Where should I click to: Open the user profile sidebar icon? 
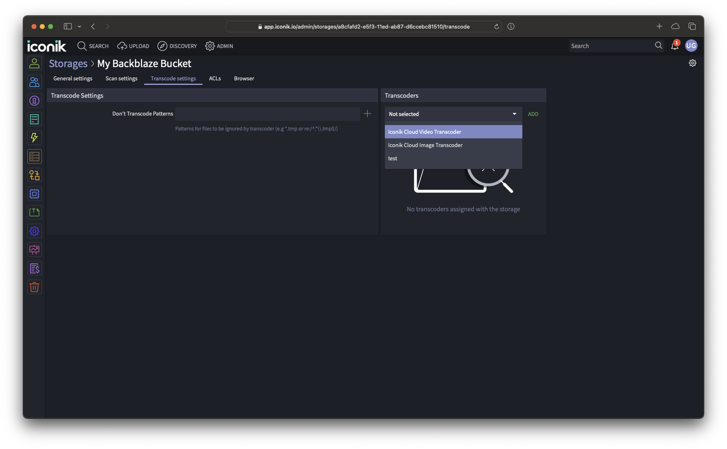[34, 63]
